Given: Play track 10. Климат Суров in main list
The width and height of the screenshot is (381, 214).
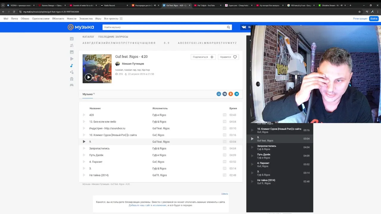Looking at the screenshot, I should click(84, 135).
